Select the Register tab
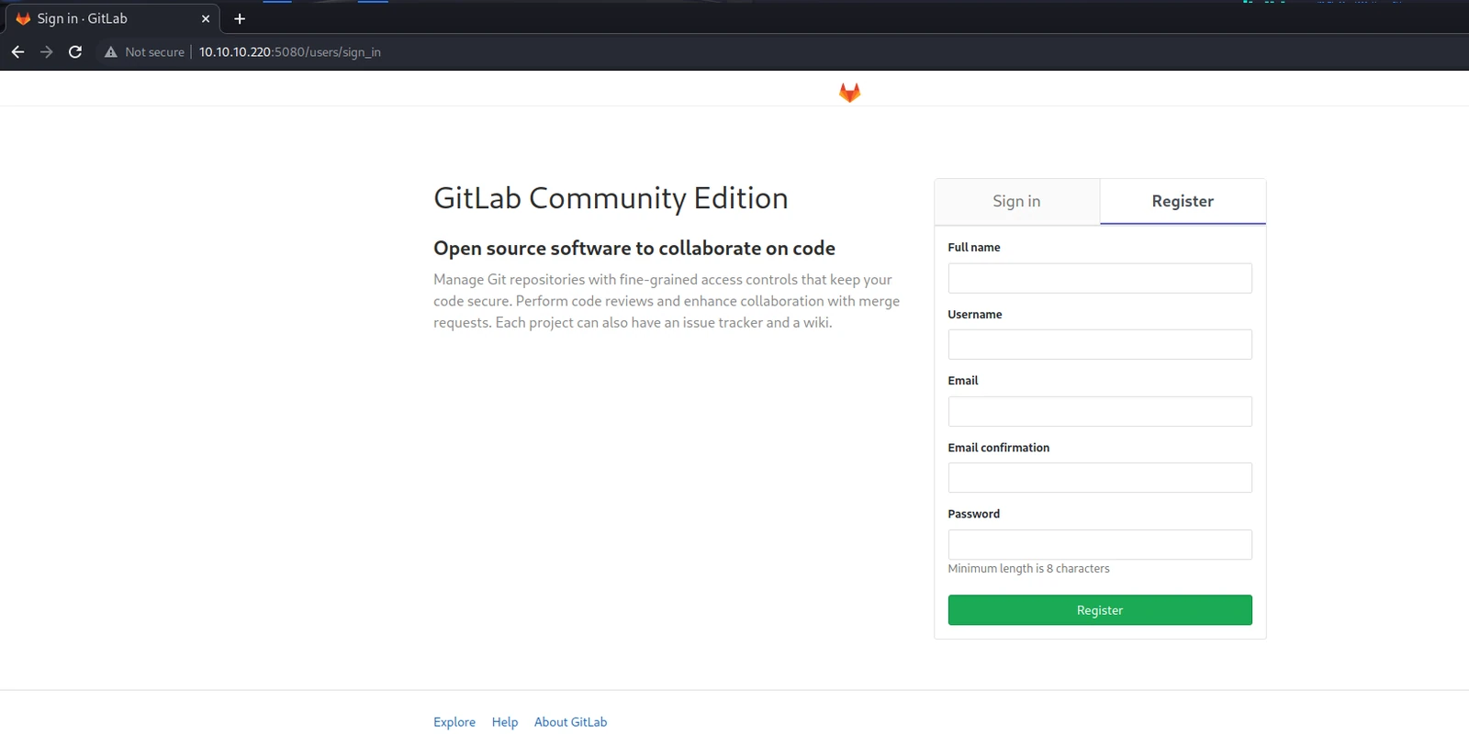The height and width of the screenshot is (746, 1469). coord(1183,201)
